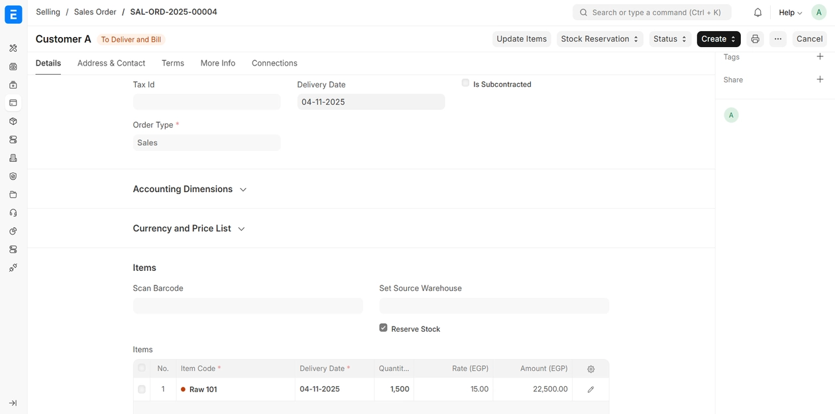The width and height of the screenshot is (835, 414).
Task: Open the items table settings gear
Action: click(x=590, y=369)
